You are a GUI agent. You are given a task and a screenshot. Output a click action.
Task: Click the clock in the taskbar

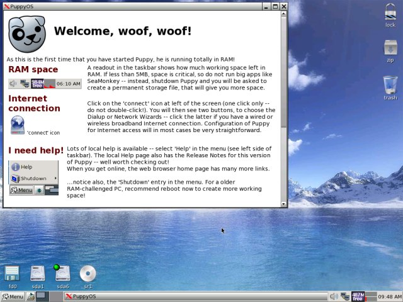tap(390, 296)
